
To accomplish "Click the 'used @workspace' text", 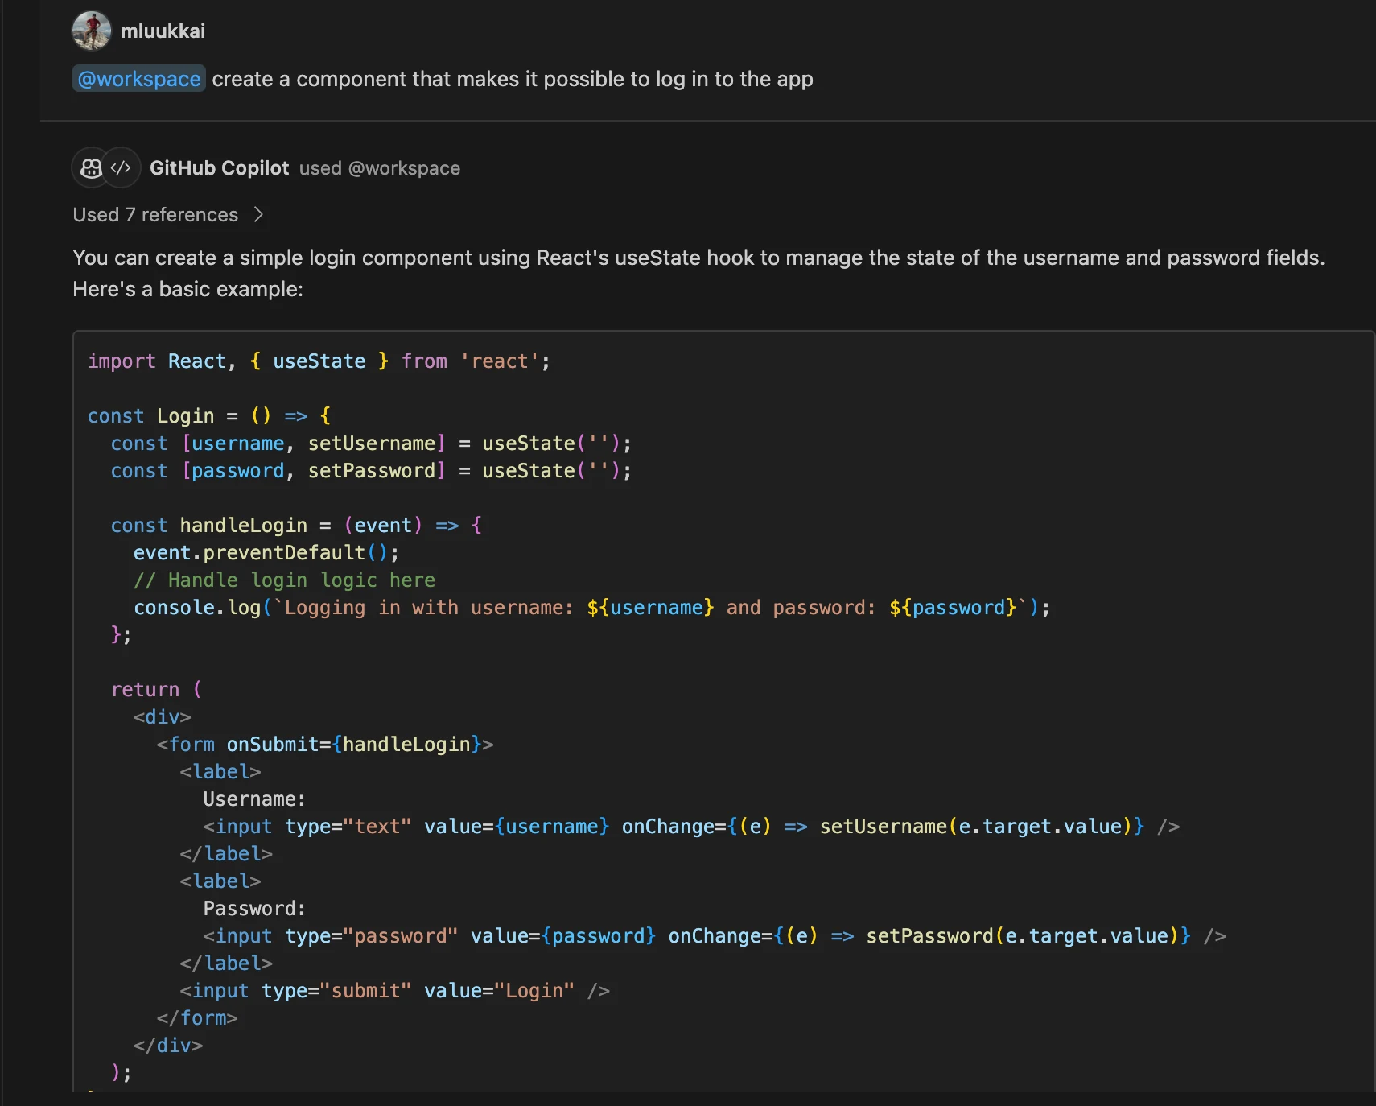I will tap(380, 168).
